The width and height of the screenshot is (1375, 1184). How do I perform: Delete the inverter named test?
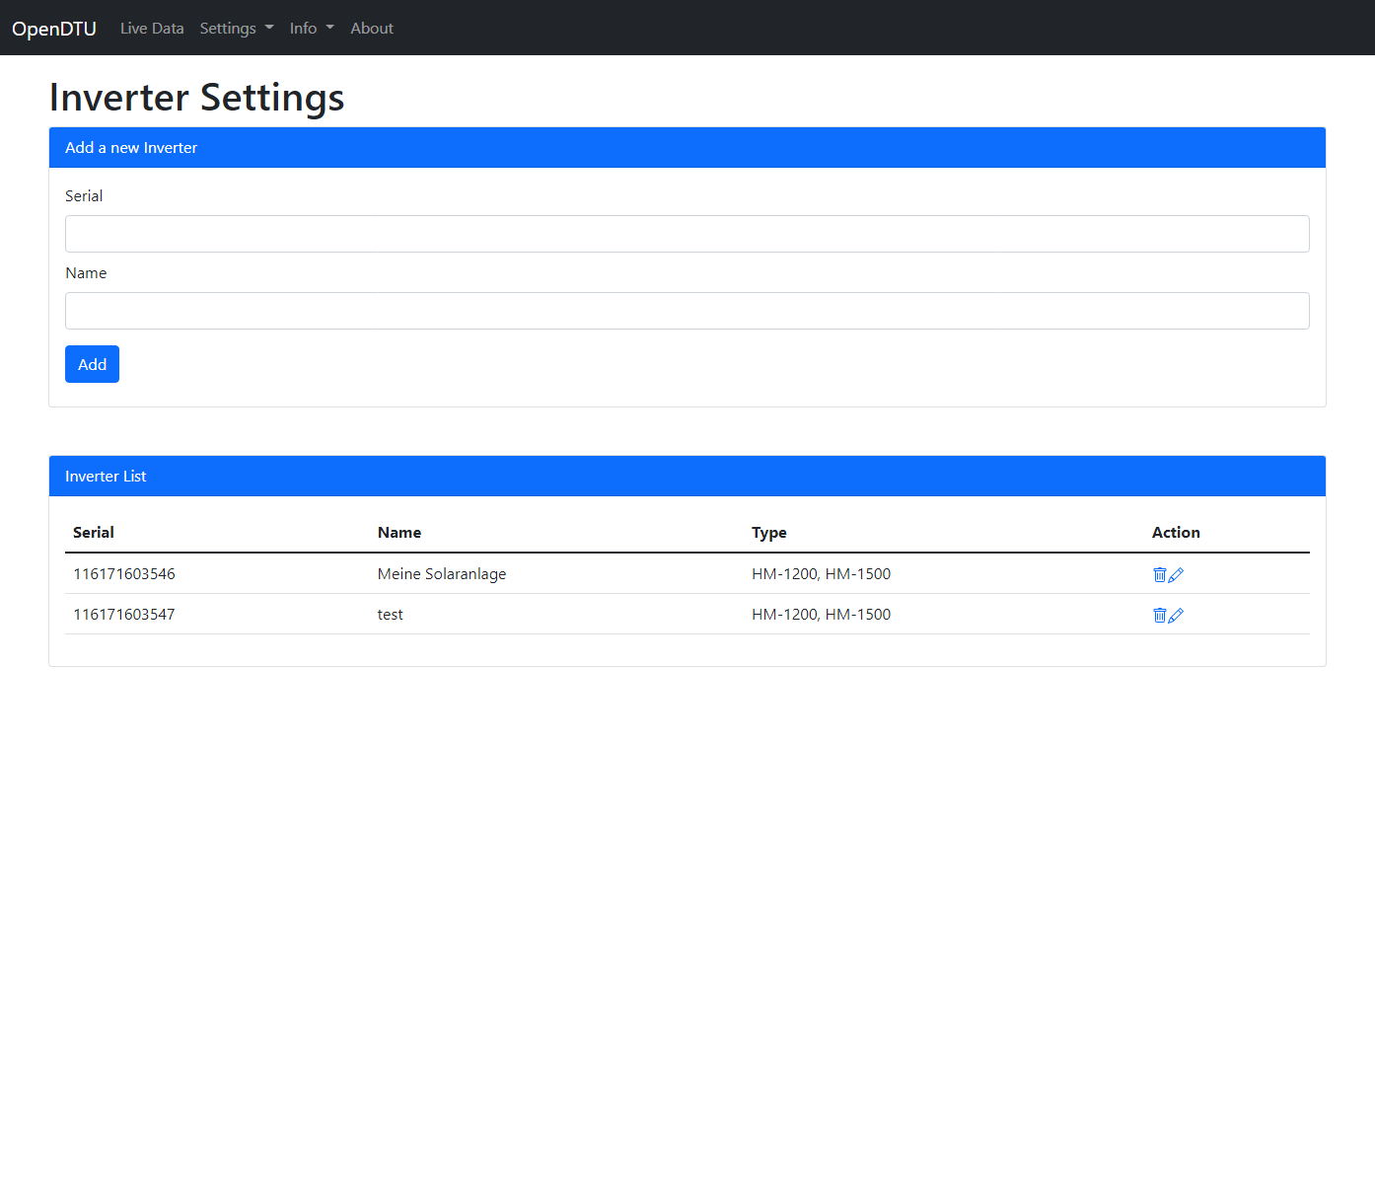(x=1160, y=615)
